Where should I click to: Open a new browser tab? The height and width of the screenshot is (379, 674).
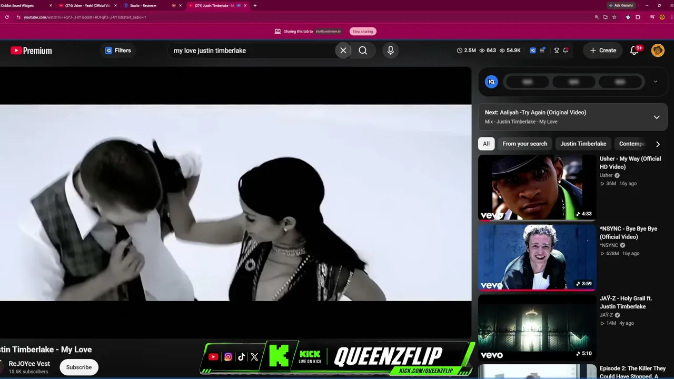point(255,5)
